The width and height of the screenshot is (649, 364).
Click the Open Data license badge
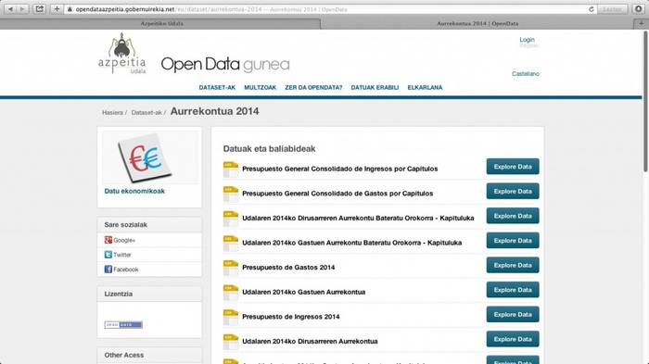pos(123,325)
